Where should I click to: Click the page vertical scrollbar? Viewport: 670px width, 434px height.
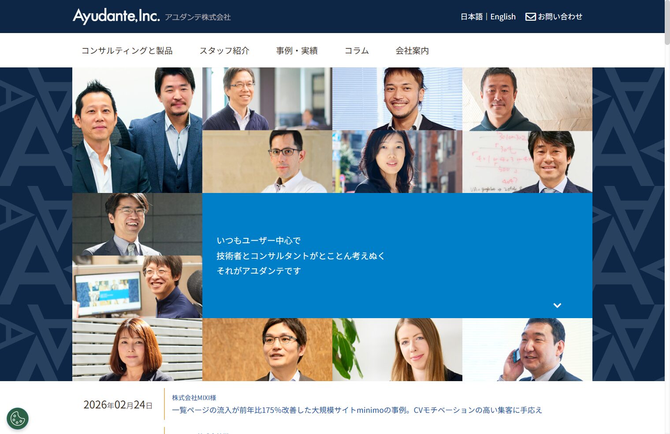point(667,217)
